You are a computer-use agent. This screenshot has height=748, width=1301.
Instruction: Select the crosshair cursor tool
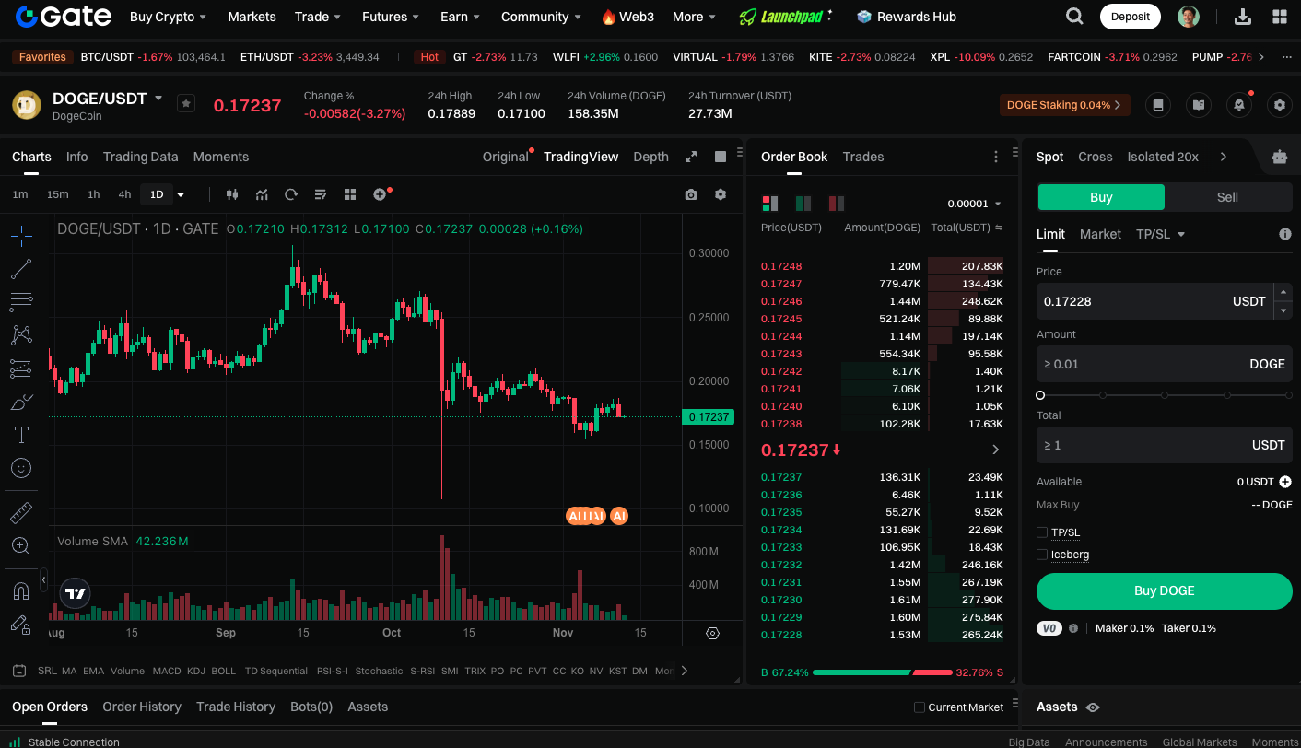[21, 236]
